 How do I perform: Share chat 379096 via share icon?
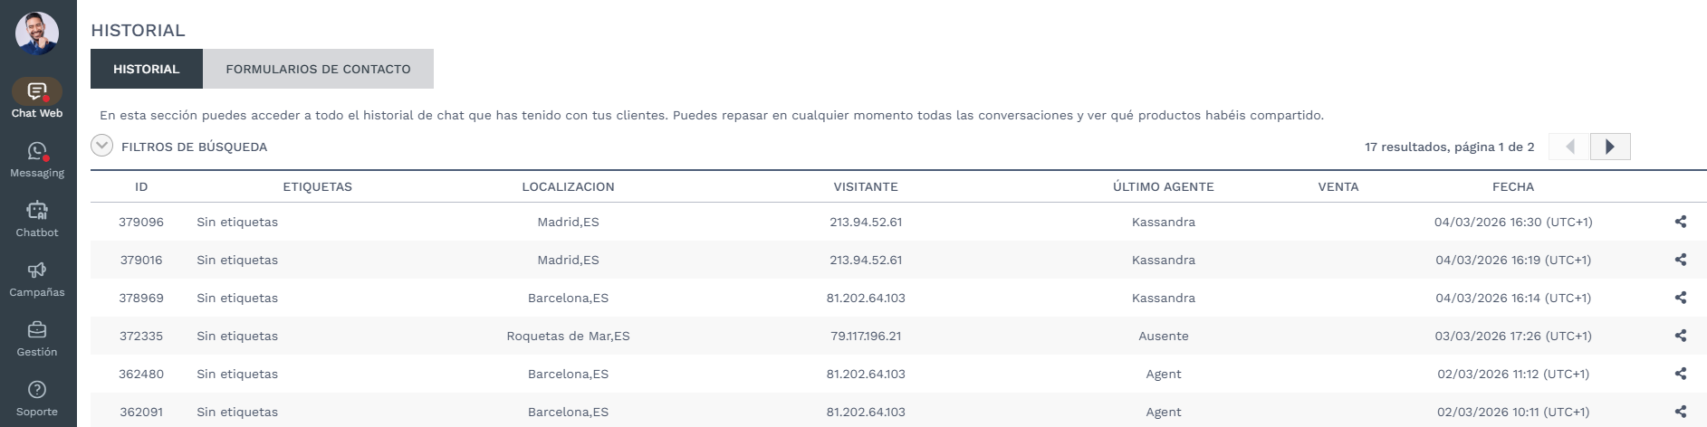pyautogui.click(x=1681, y=222)
